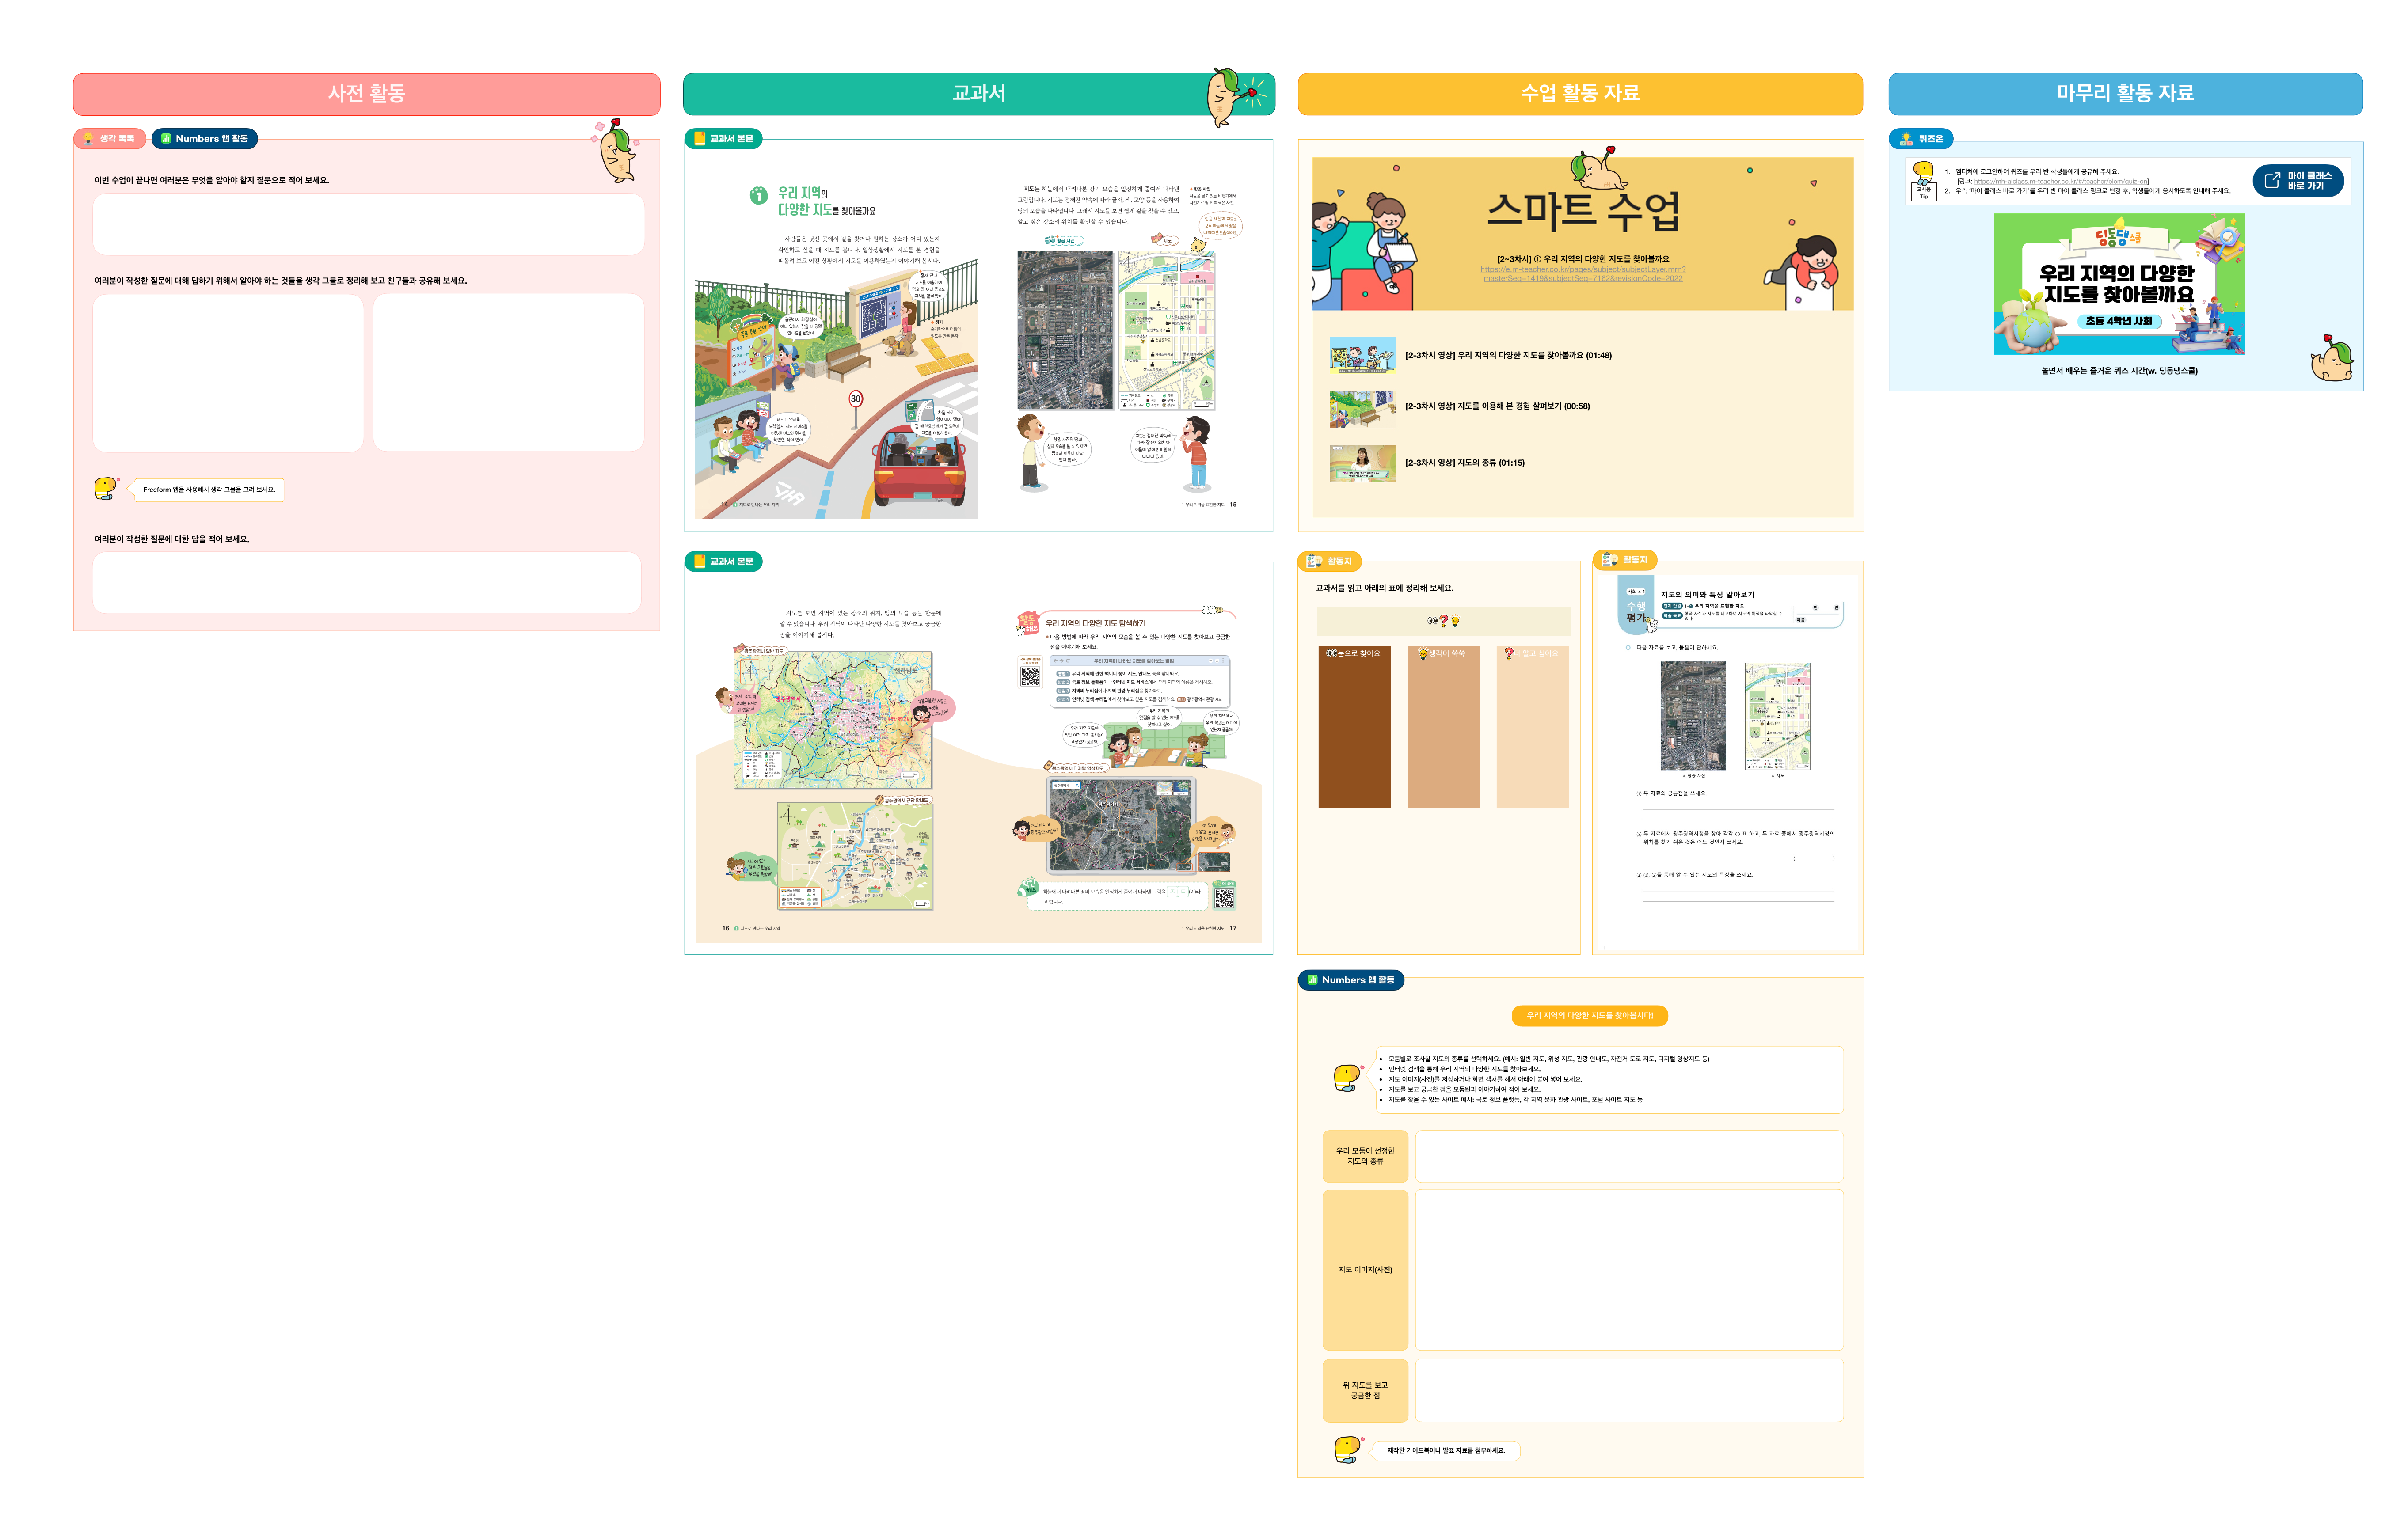Open the mh-aiclass quiz-on hyperlink
Viewport: 2408px width, 1522px height.
(2060, 181)
